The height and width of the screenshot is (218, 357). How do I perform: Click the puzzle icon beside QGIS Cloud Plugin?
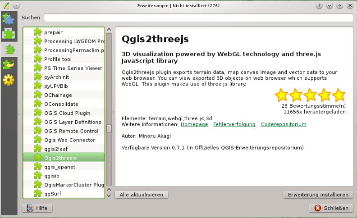tap(38, 113)
